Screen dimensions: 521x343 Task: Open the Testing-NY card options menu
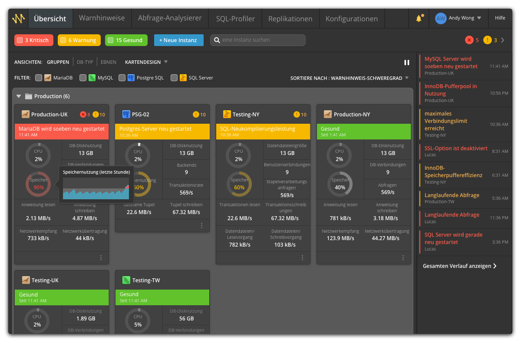click(303, 257)
